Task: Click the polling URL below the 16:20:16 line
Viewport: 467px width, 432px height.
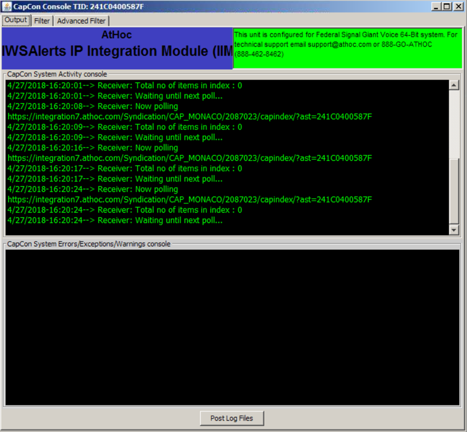Action: coord(190,158)
